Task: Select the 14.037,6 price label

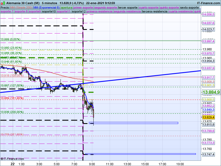Action: coord(208,23)
